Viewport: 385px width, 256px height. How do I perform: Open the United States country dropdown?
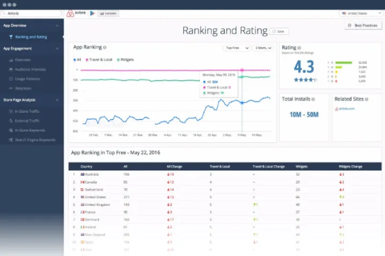(x=360, y=13)
